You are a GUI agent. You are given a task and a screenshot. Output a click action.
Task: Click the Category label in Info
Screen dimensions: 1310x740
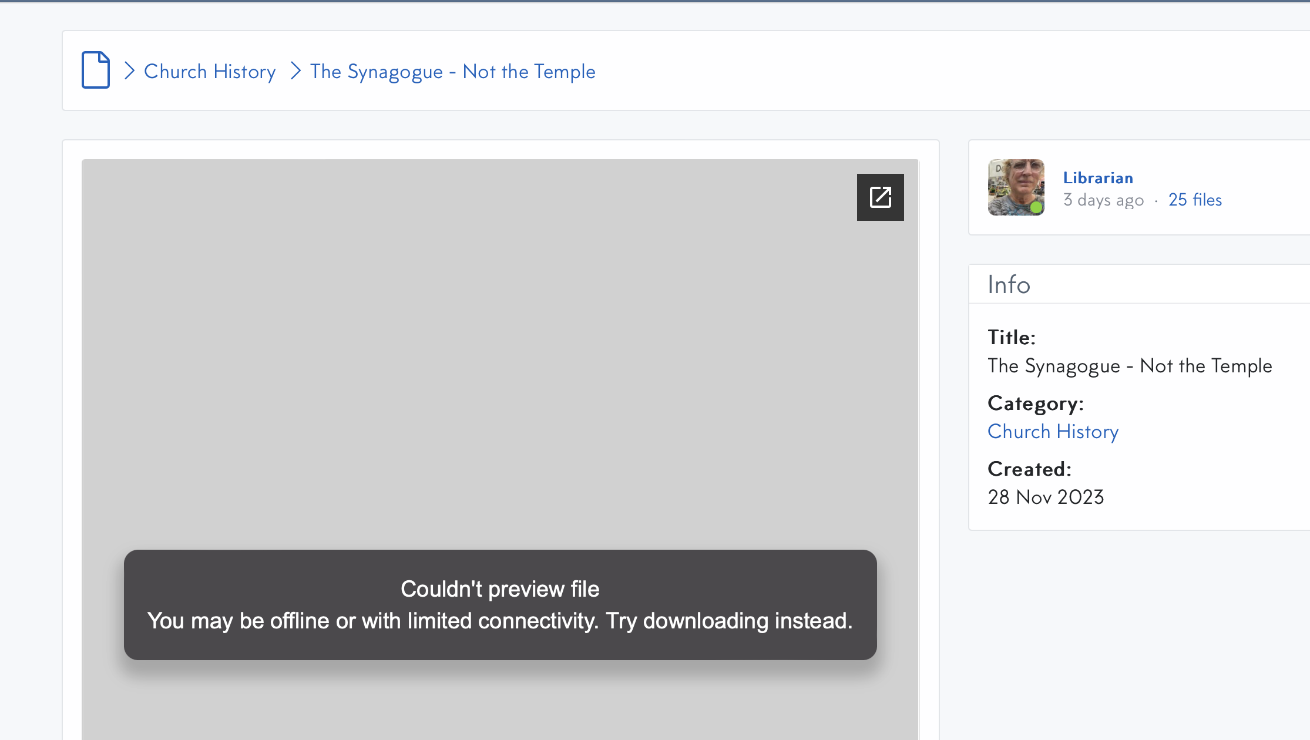click(x=1035, y=403)
